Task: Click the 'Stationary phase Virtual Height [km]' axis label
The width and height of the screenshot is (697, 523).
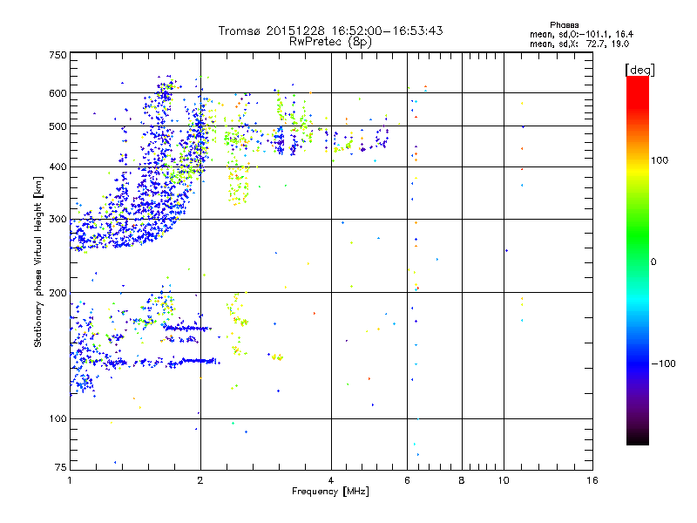Action: pyautogui.click(x=38, y=261)
